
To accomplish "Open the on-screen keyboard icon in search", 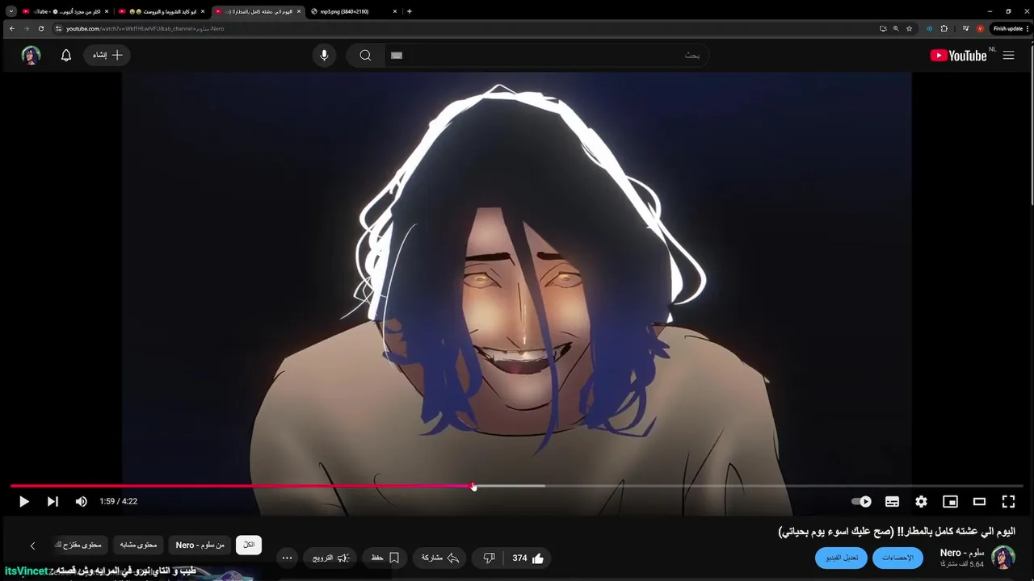I will [x=396, y=55].
